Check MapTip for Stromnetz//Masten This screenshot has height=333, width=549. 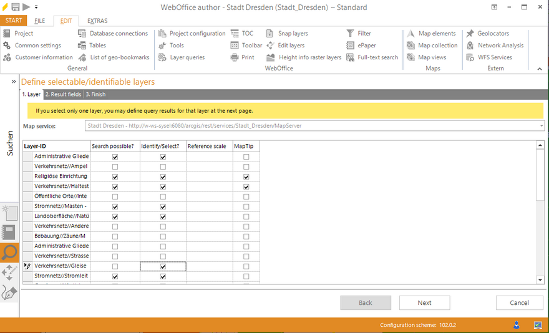[246, 206]
